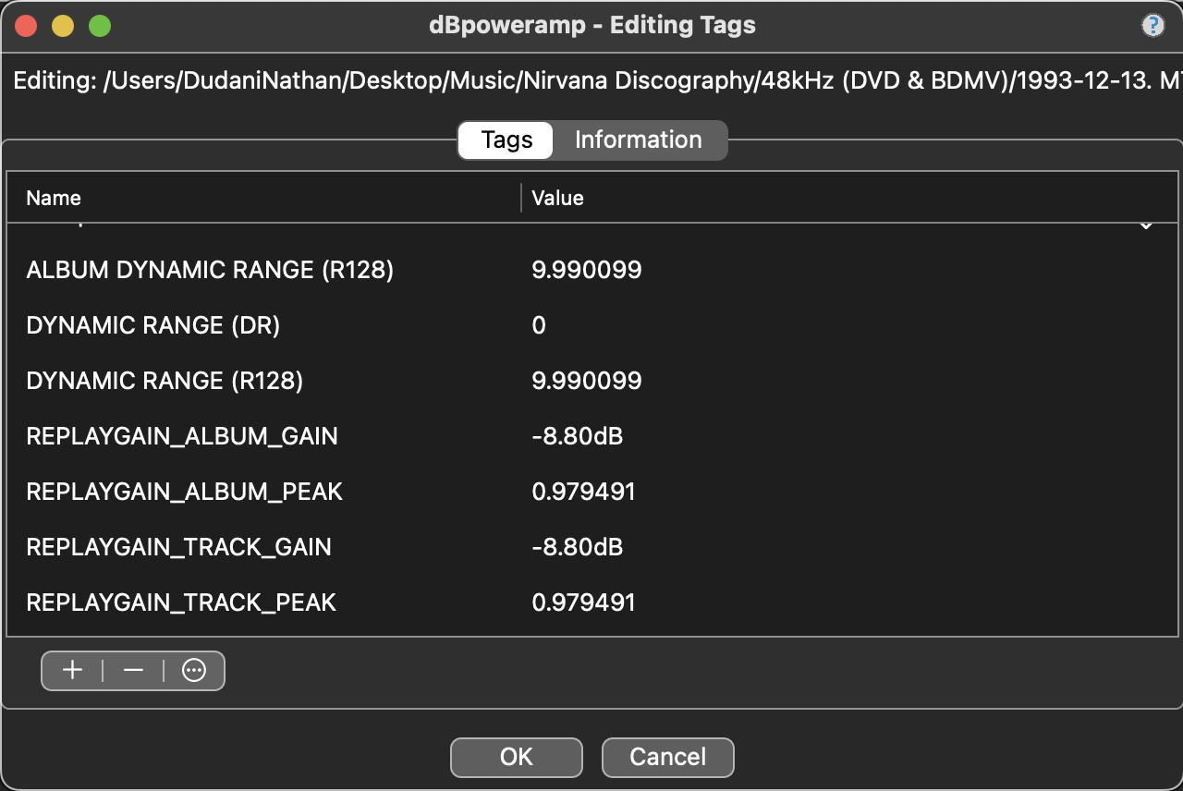Select REPLAYGAIN_ALBUM_PEAK tag name
1183x791 pixels.
click(x=185, y=493)
